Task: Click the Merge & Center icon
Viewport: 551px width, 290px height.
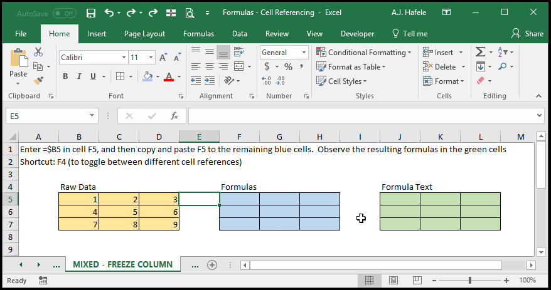Action: click(x=239, y=66)
